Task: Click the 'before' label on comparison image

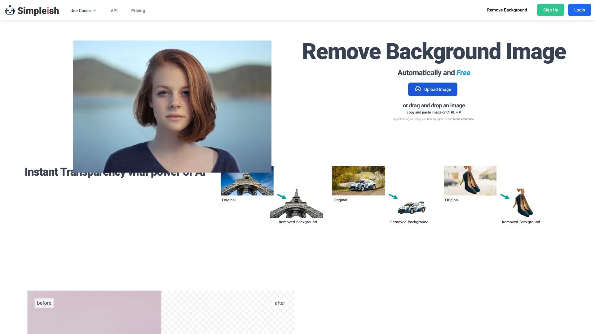Action: (x=44, y=303)
